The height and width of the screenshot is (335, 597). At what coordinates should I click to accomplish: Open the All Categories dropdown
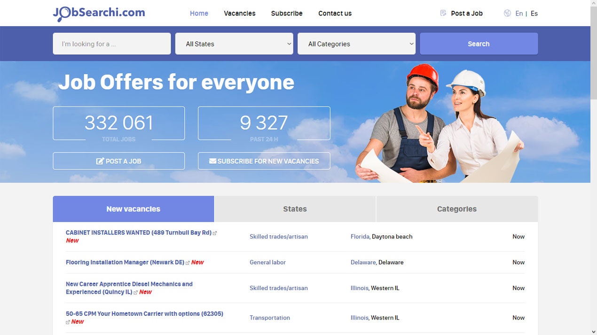356,44
